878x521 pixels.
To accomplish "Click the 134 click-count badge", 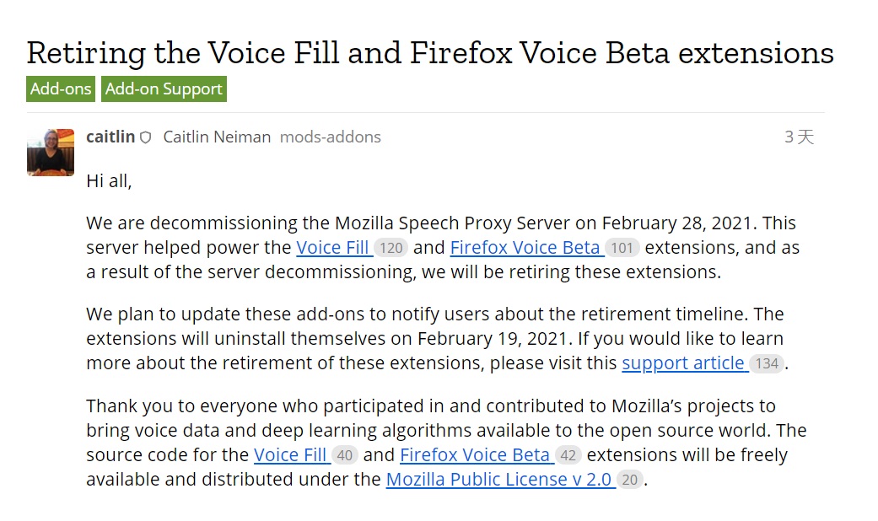I will point(767,363).
